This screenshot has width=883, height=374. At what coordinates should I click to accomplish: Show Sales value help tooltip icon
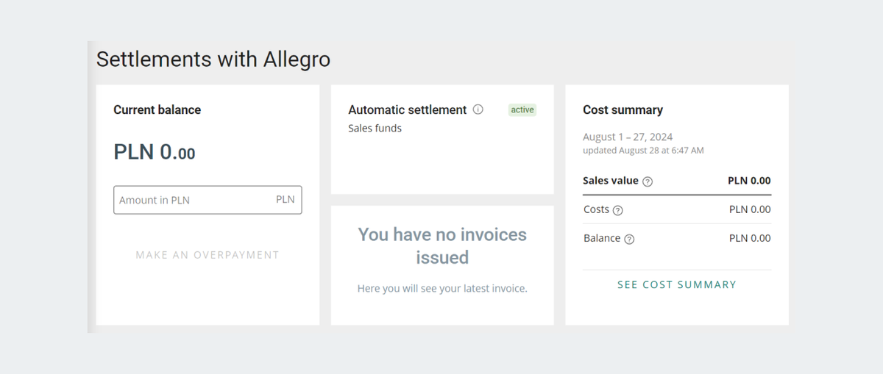[648, 181]
